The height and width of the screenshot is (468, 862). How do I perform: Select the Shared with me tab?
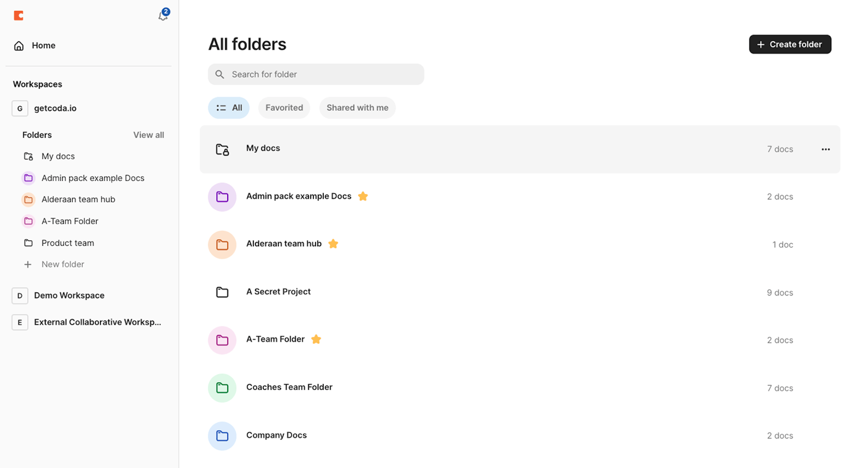(357, 108)
